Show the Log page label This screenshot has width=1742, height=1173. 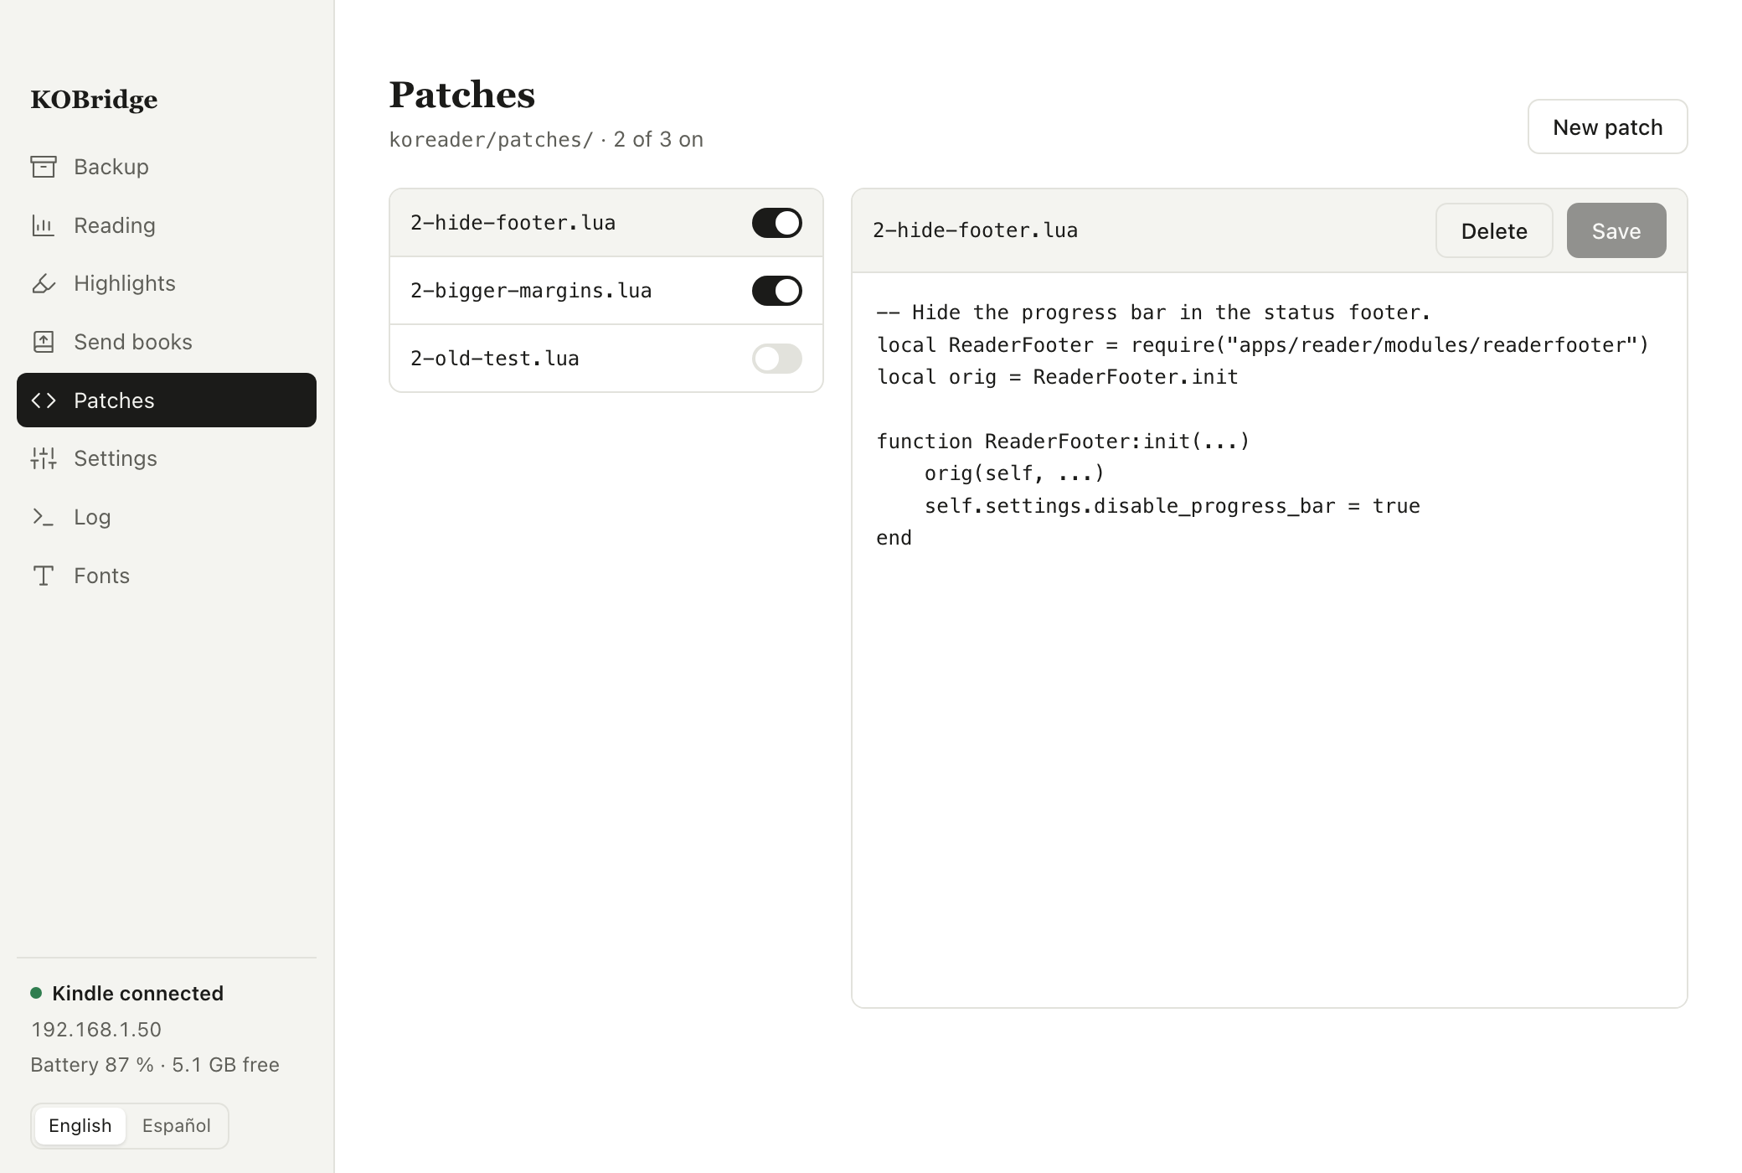(x=92, y=517)
